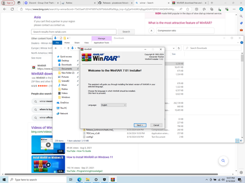The height and width of the screenshot is (183, 245).
Task: Open the Language dropdown in WinRAR installer
Action: (x=114, y=105)
